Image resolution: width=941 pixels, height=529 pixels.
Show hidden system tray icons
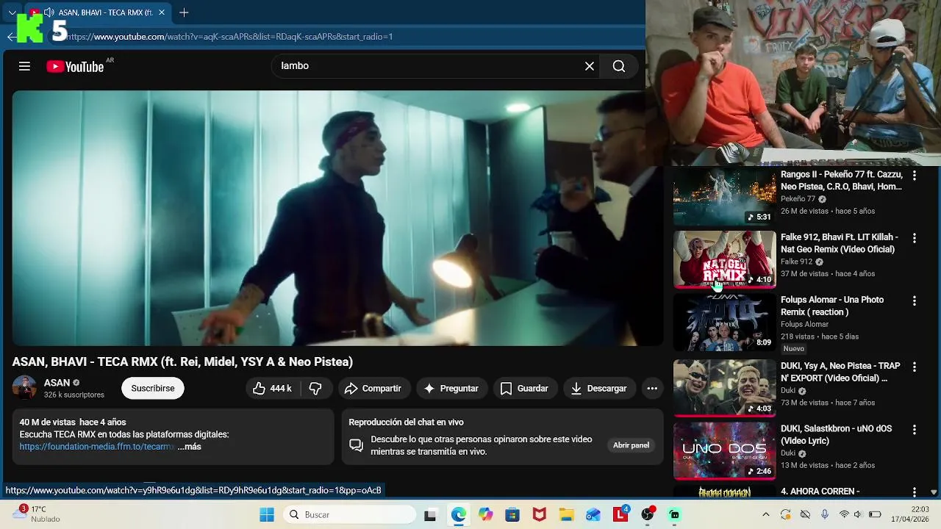[x=766, y=515]
